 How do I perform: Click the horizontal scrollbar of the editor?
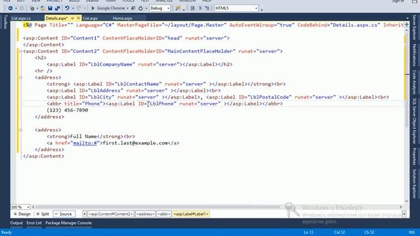[158, 207]
